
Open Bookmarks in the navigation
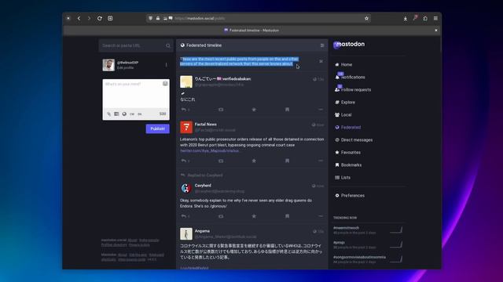(x=348, y=165)
